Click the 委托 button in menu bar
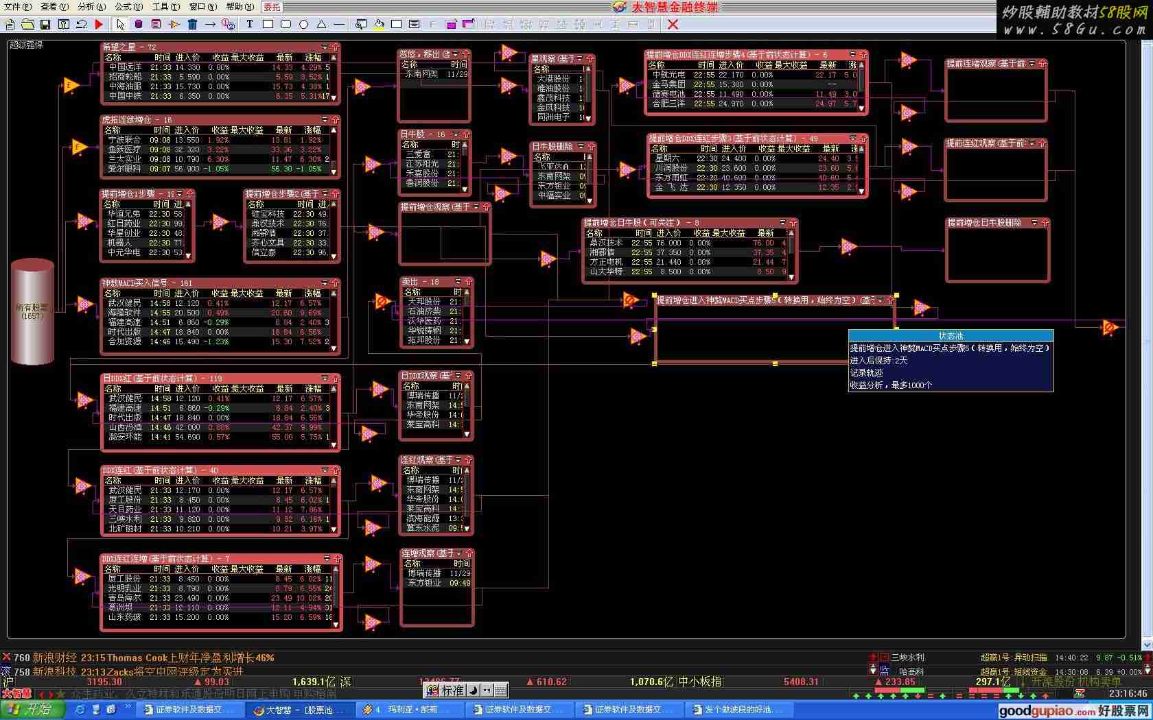 [x=272, y=7]
